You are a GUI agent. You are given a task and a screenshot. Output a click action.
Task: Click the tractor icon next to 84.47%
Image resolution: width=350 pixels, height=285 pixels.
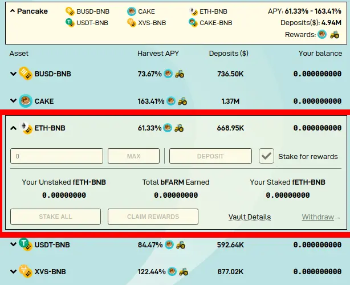[181, 245]
